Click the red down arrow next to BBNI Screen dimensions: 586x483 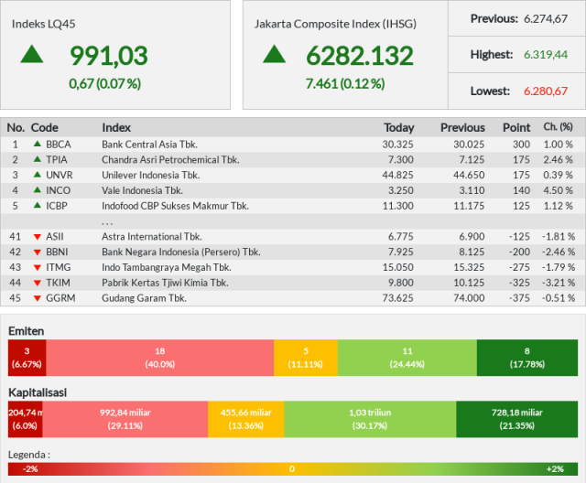coord(38,252)
